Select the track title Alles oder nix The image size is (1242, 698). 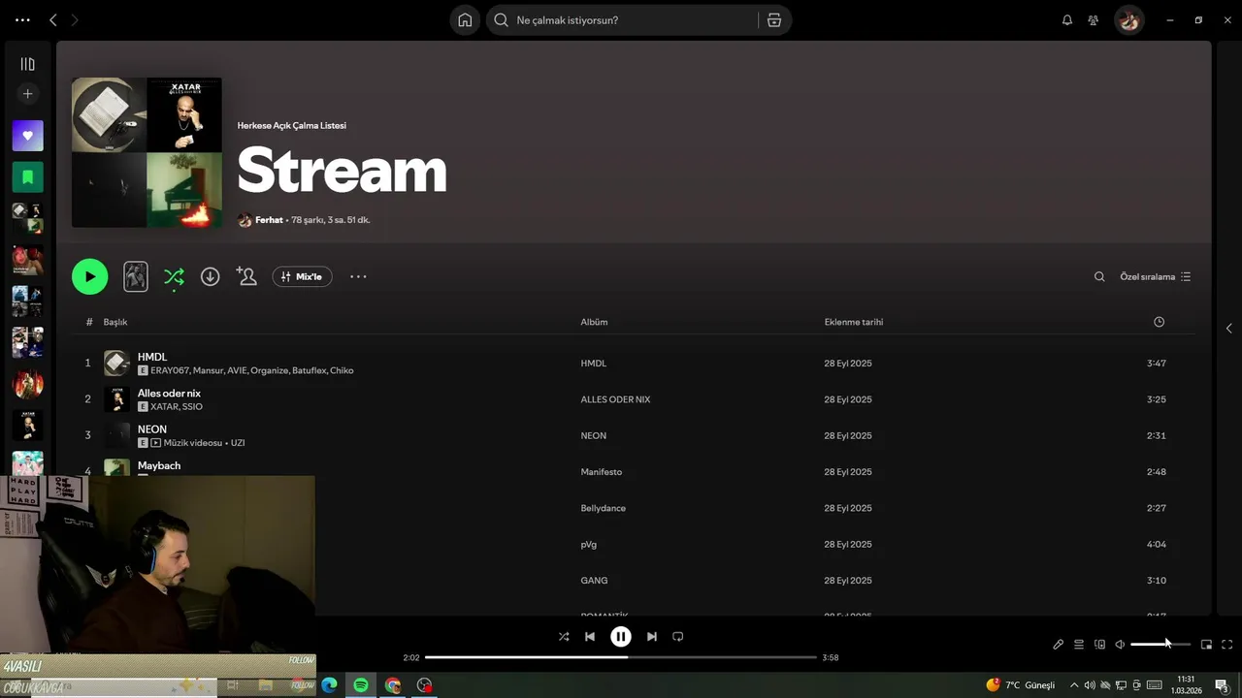tap(169, 393)
